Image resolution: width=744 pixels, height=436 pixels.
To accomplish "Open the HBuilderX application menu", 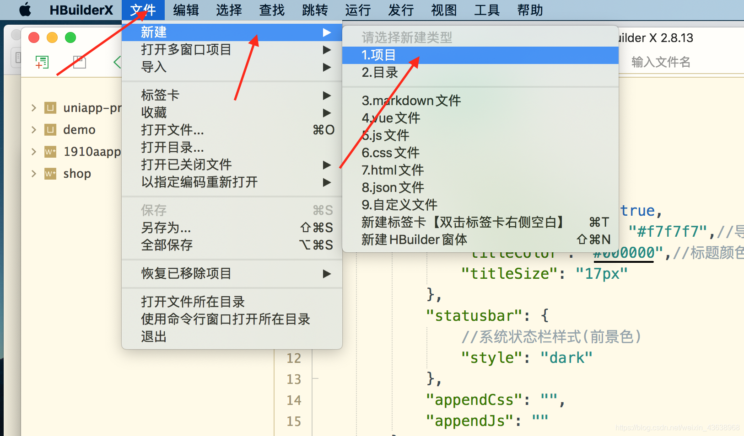I will [81, 10].
